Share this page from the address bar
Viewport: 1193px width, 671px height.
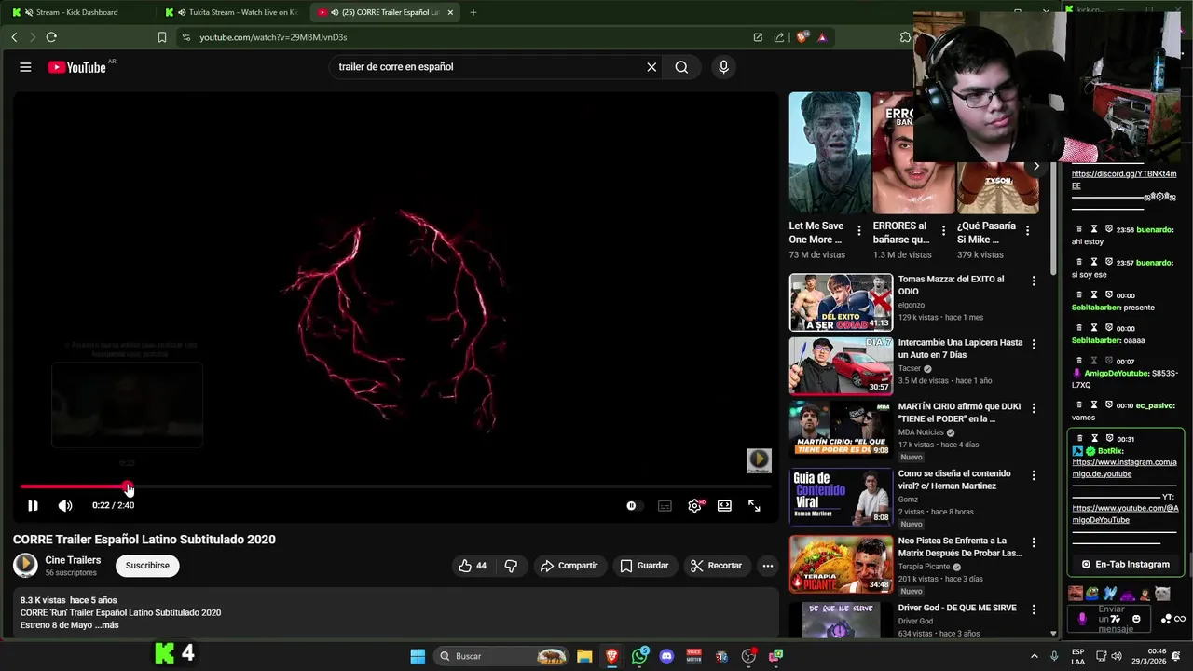pyautogui.click(x=779, y=37)
